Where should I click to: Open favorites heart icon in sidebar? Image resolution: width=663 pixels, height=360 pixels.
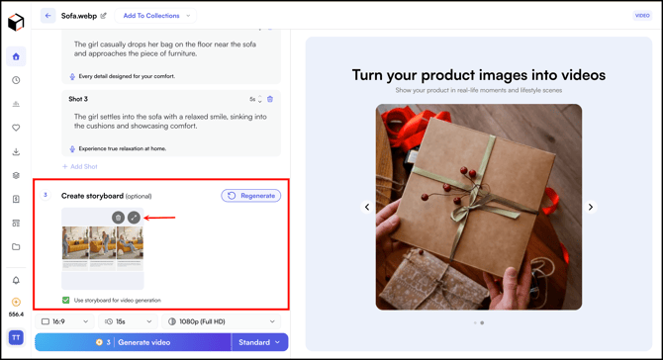(16, 128)
